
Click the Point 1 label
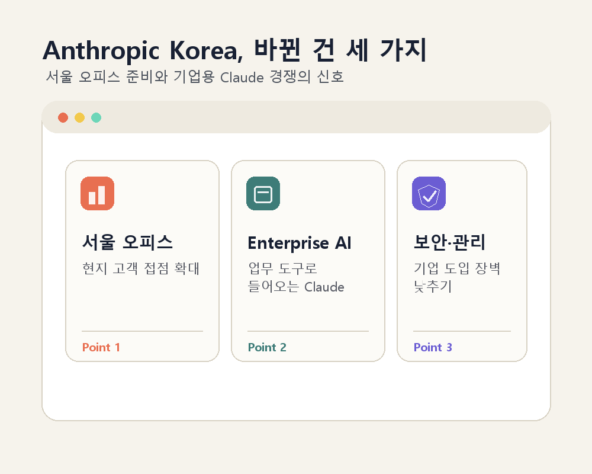click(x=101, y=347)
